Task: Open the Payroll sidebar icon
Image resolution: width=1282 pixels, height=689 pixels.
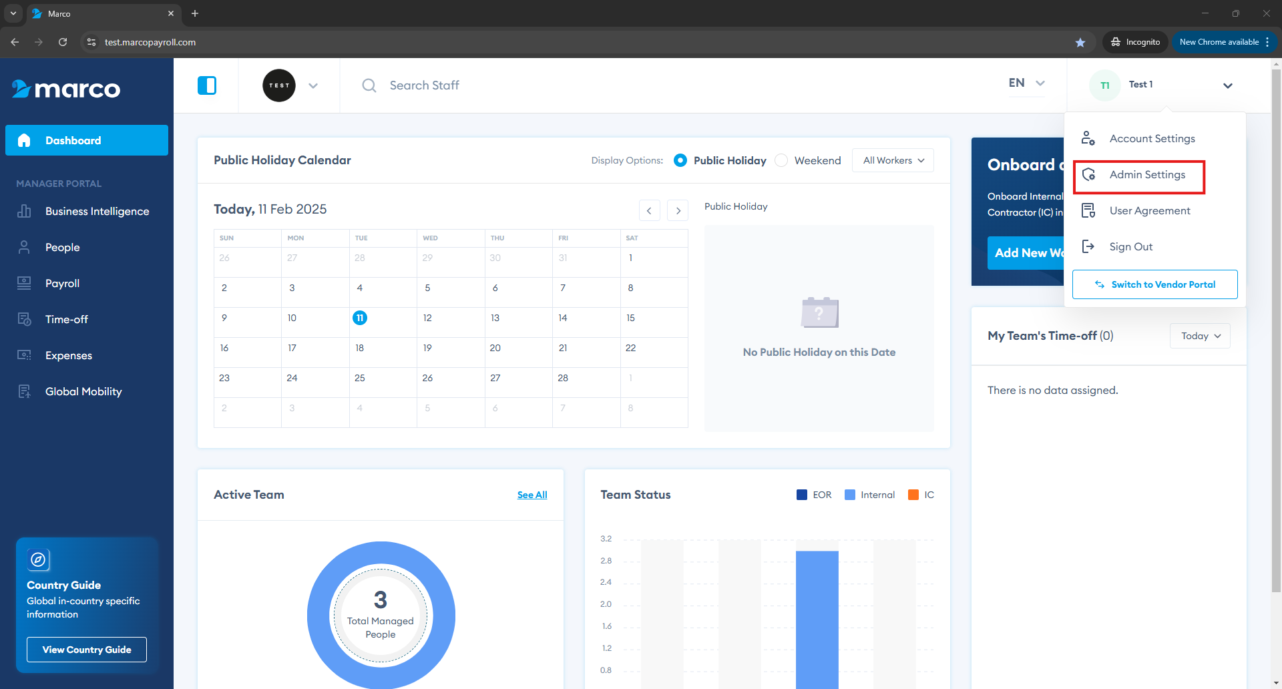Action: (x=24, y=283)
